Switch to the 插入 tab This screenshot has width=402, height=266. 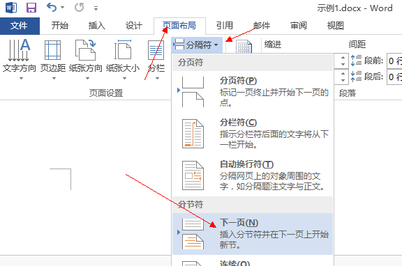(x=96, y=26)
